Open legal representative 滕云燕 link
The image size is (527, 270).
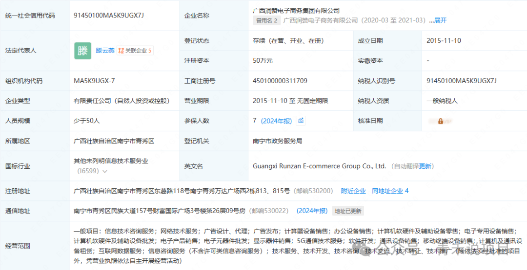click(x=105, y=51)
